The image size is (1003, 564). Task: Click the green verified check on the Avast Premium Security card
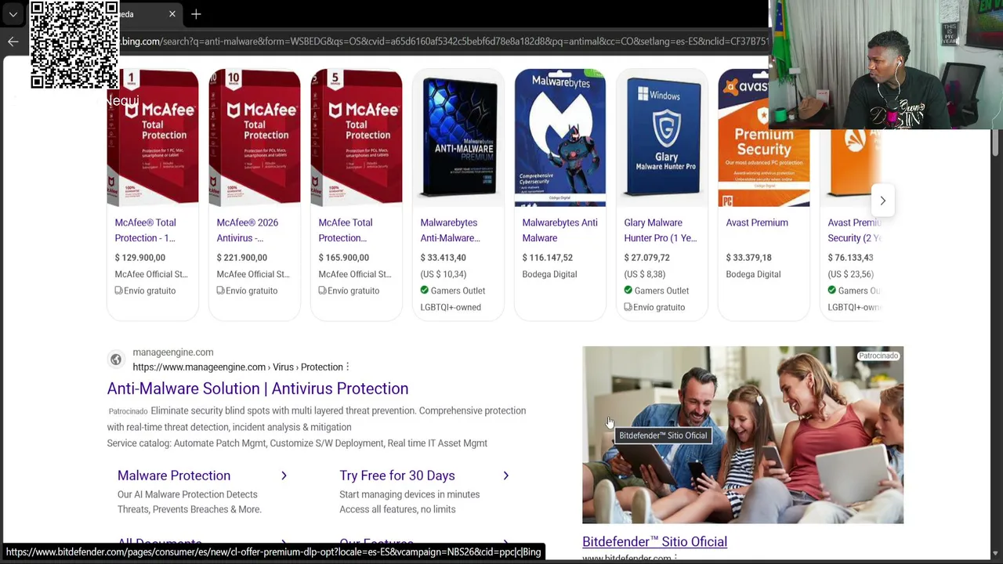point(831,291)
